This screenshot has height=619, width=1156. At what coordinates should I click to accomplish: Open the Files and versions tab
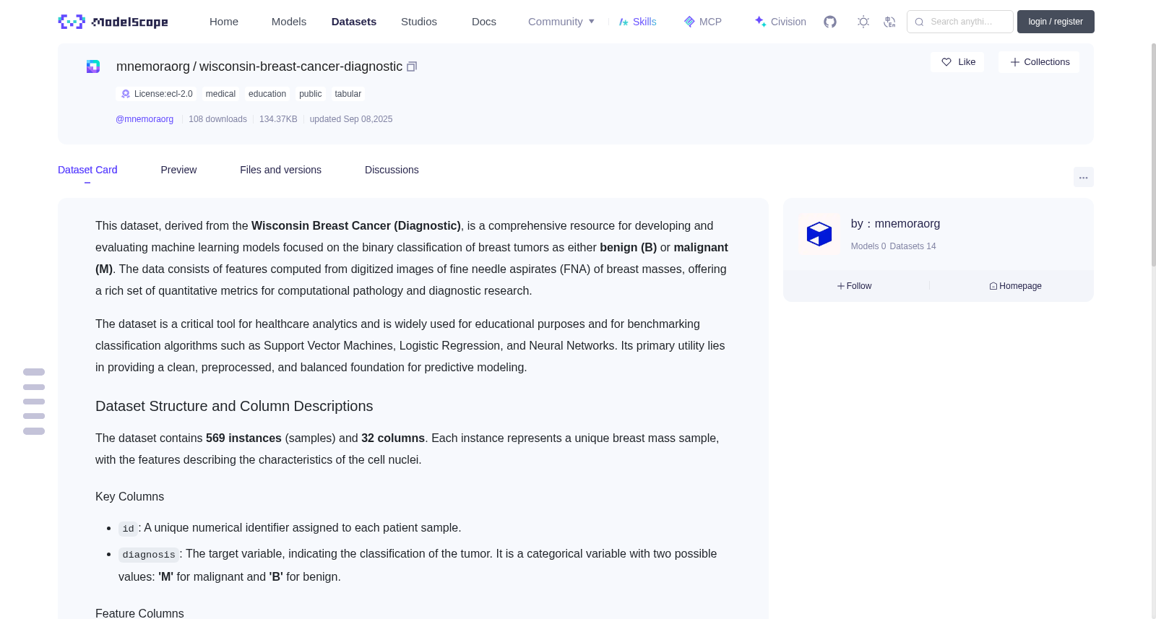coord(280,170)
